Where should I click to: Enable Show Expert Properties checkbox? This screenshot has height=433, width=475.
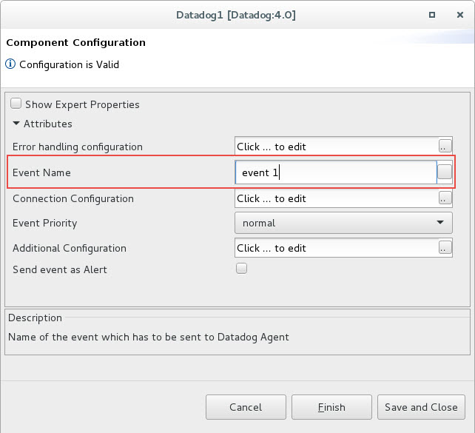coord(16,104)
